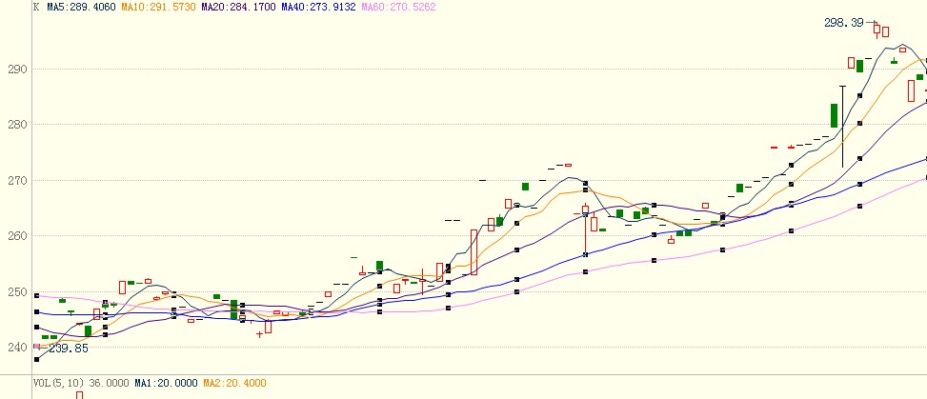Click the MA60:270.5262 indicator label
The width and height of the screenshot is (927, 399).
coord(398,7)
